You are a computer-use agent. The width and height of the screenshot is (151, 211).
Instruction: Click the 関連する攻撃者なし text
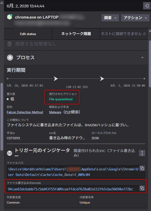click(36, 44)
